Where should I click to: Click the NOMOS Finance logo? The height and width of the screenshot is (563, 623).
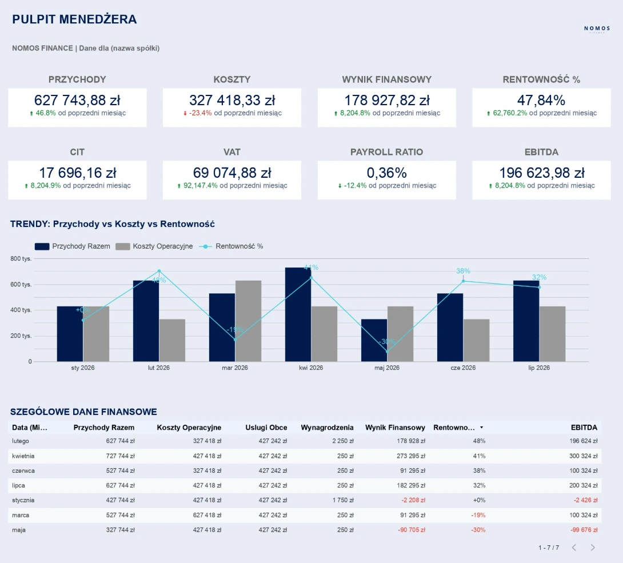597,29
